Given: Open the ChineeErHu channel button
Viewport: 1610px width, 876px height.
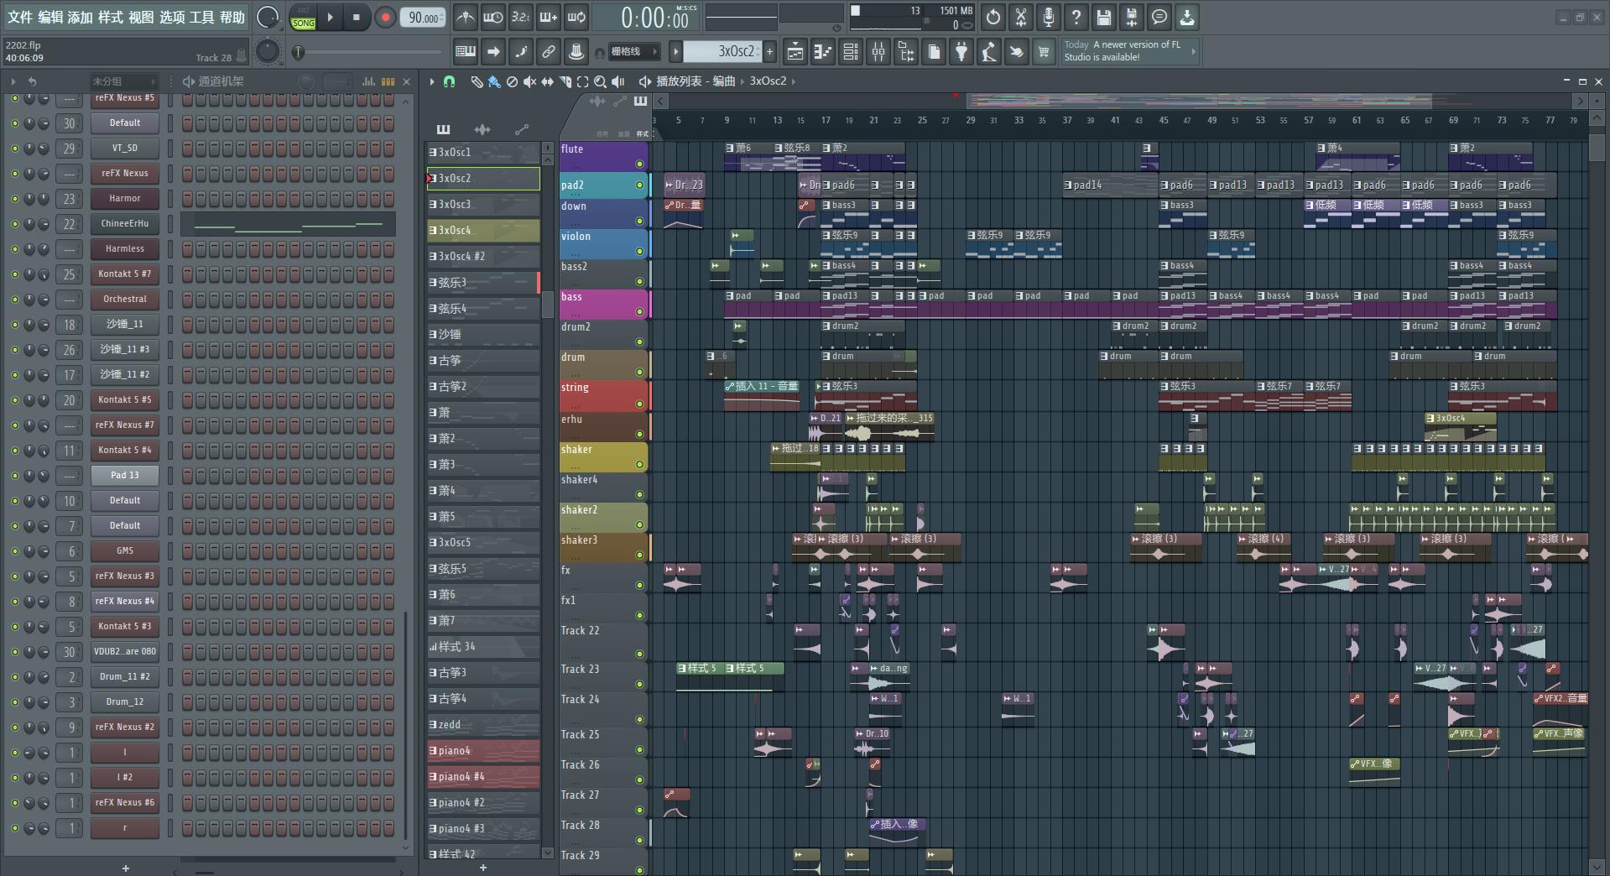Looking at the screenshot, I should coord(125,224).
